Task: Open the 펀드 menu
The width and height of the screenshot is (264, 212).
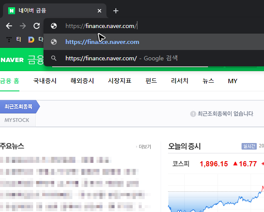Action: pyautogui.click(x=151, y=81)
